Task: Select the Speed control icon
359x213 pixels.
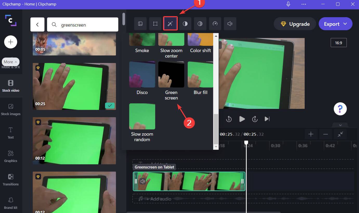Action: coord(215,23)
